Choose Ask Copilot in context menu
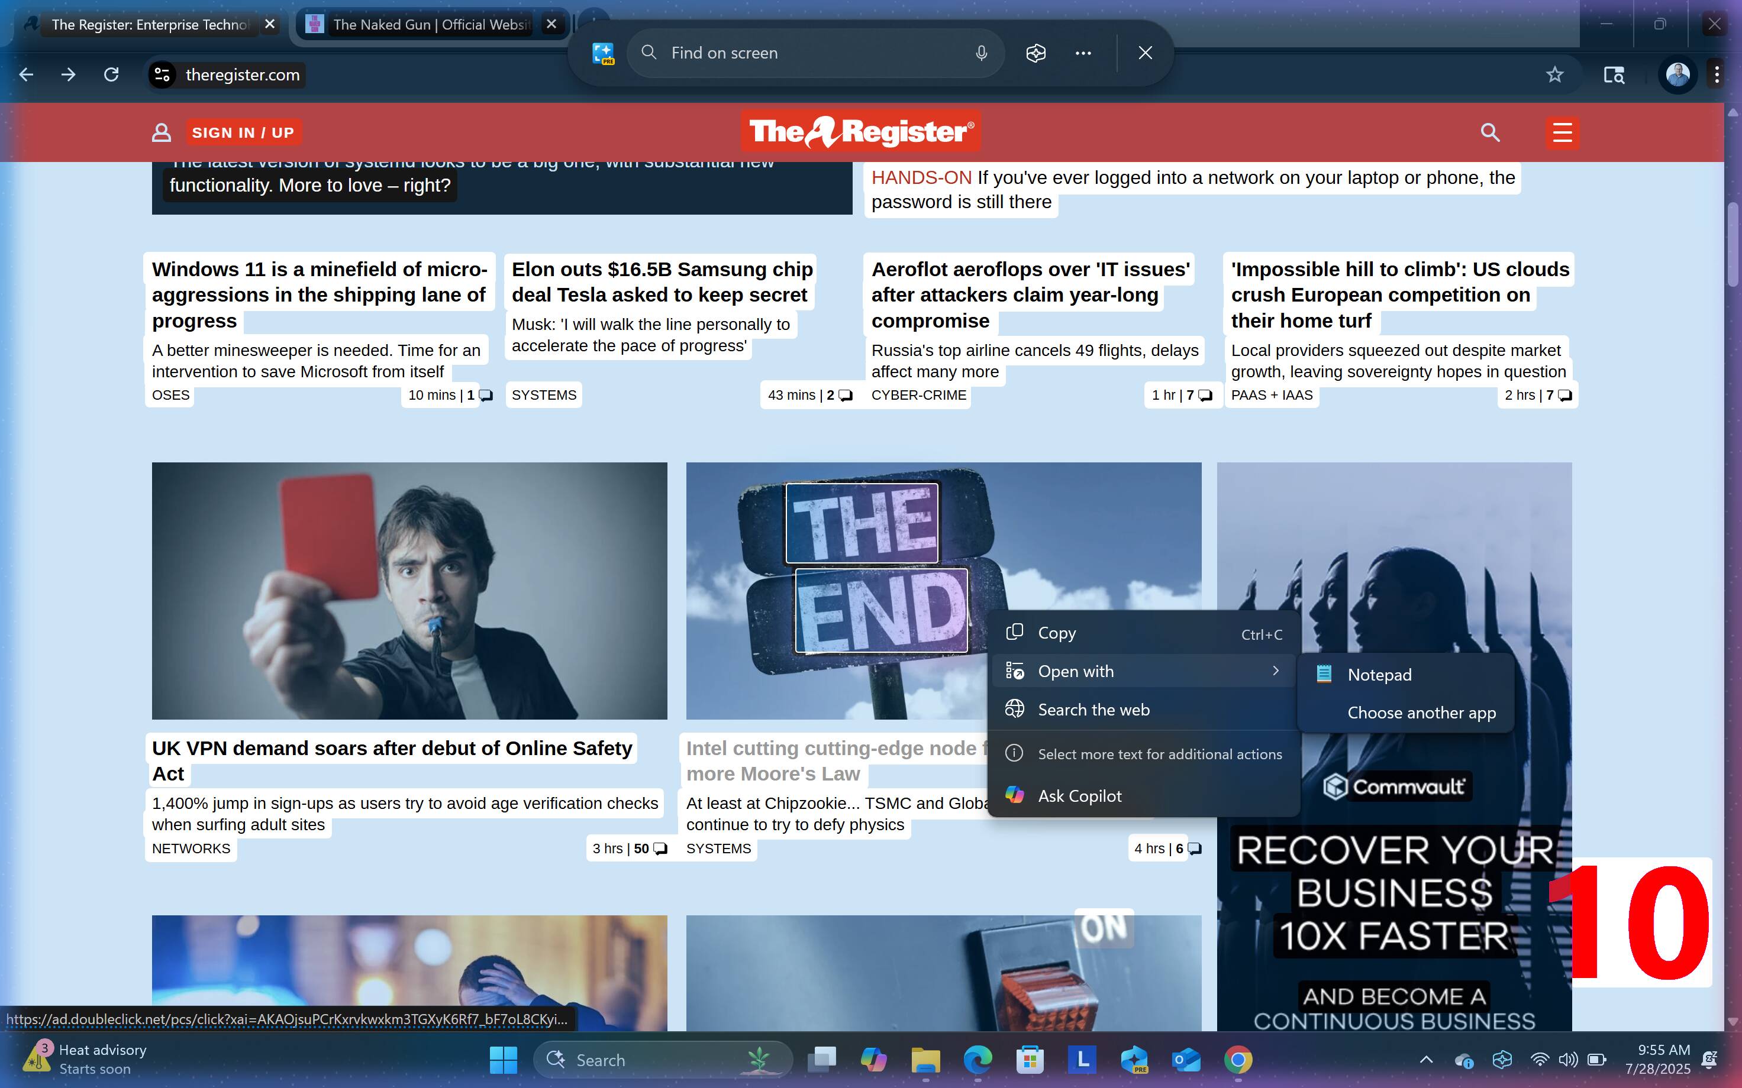This screenshot has height=1088, width=1742. 1144,795
